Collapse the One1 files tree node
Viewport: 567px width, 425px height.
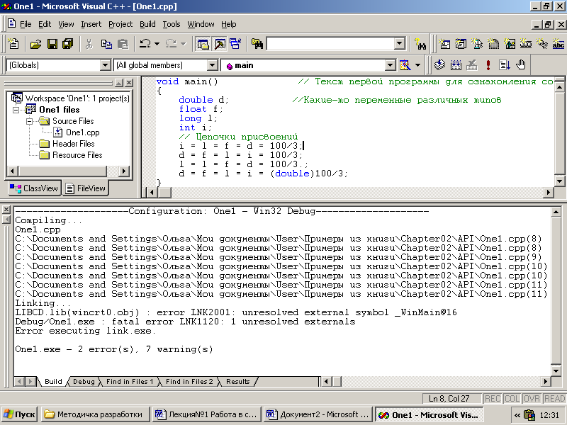click(16, 110)
